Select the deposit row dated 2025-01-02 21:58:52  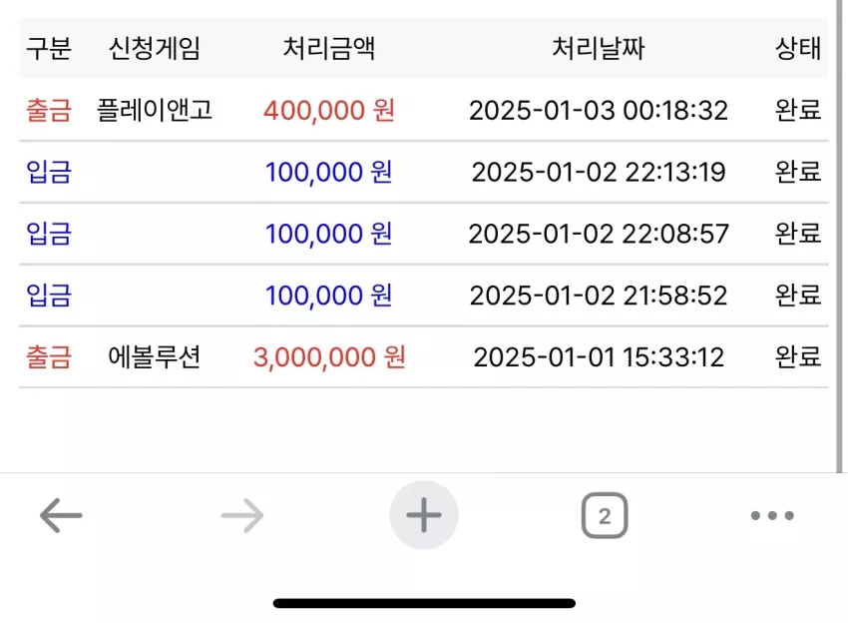pos(423,296)
